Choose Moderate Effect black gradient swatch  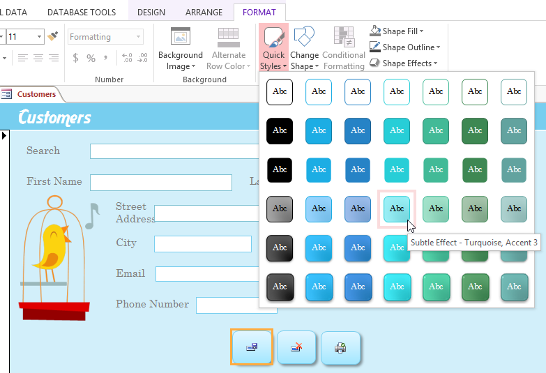280,248
